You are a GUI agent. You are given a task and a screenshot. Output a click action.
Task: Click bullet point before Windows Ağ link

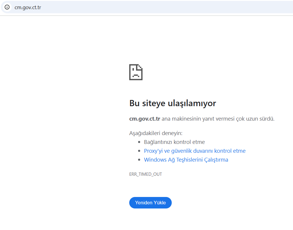[x=139, y=160]
